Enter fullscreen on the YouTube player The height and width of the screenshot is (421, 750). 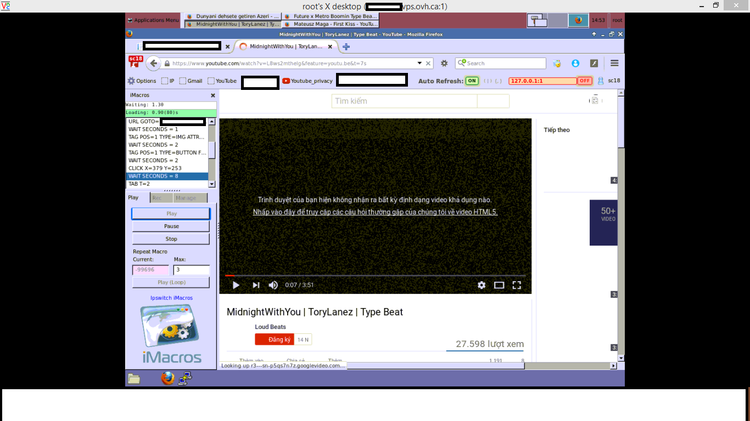(517, 285)
